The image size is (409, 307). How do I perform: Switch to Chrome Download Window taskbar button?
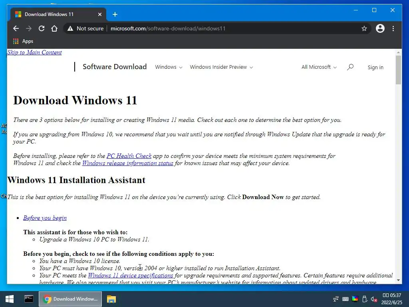(x=70, y=299)
